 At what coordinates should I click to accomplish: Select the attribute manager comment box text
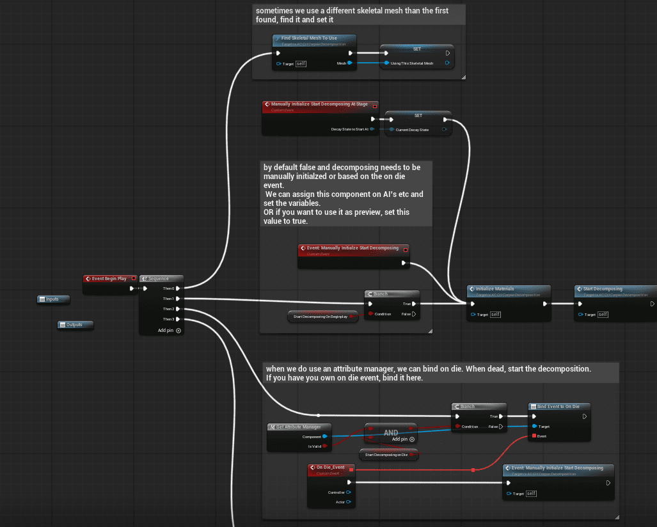tap(429, 374)
